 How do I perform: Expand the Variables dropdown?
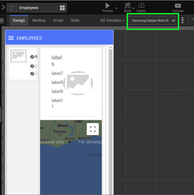(112, 20)
